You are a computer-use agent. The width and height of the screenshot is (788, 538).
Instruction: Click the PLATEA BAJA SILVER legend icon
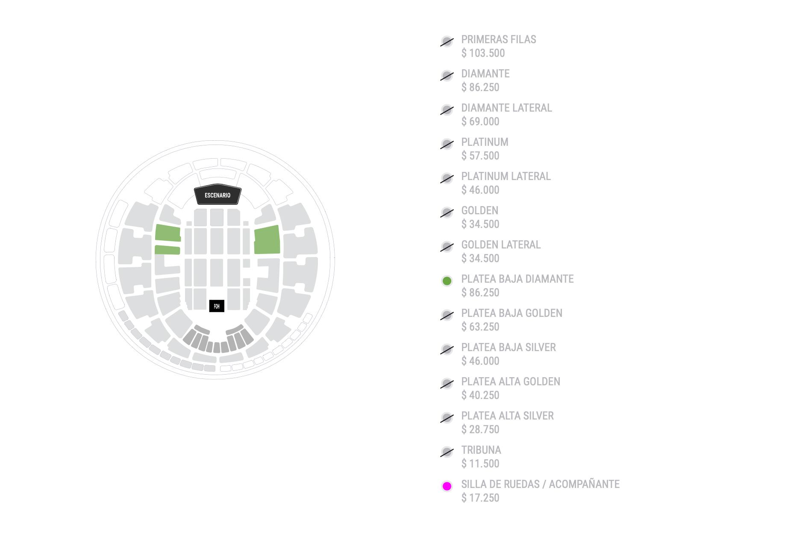447,349
